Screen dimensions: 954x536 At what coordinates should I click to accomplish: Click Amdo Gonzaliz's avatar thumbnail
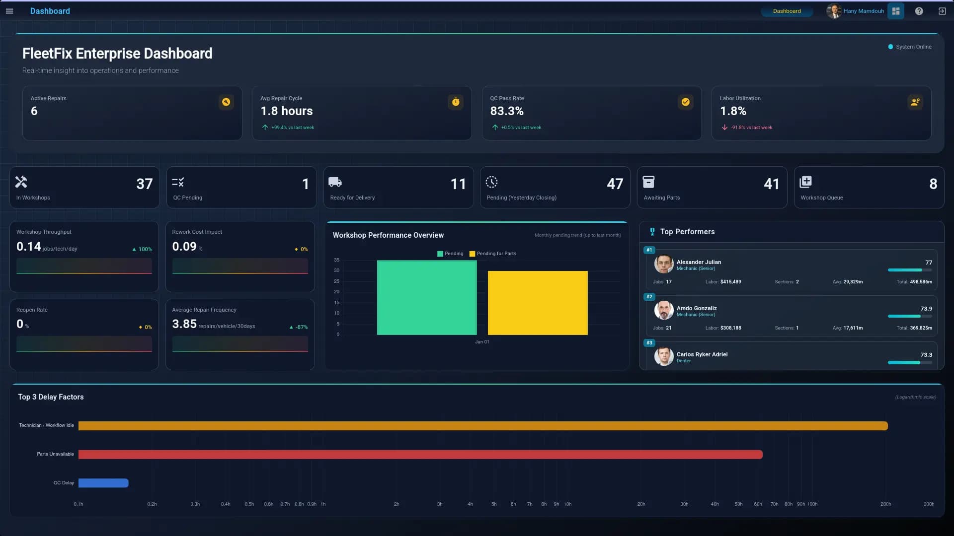click(663, 310)
